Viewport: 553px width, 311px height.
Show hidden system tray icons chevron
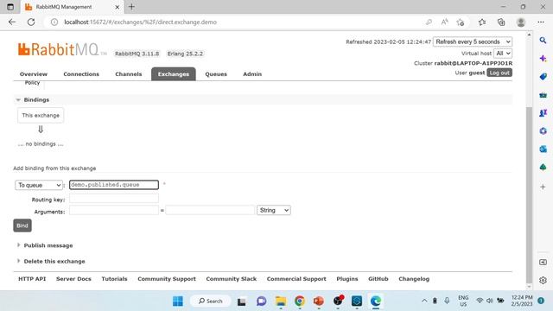click(424, 301)
